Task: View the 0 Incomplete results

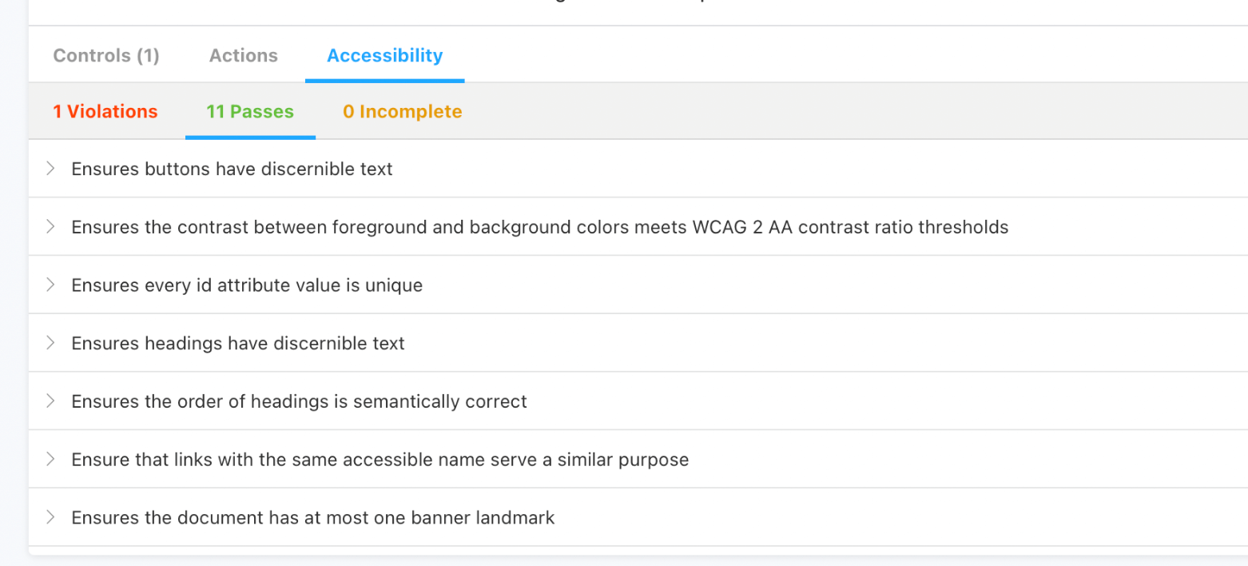Action: point(402,112)
